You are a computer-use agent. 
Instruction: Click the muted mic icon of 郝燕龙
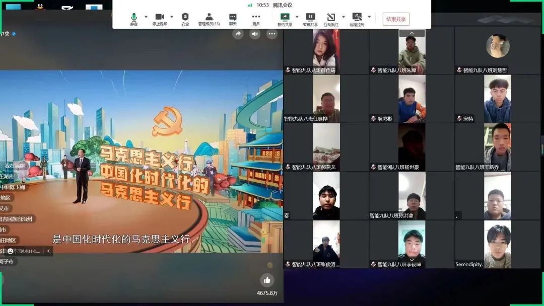(288, 167)
